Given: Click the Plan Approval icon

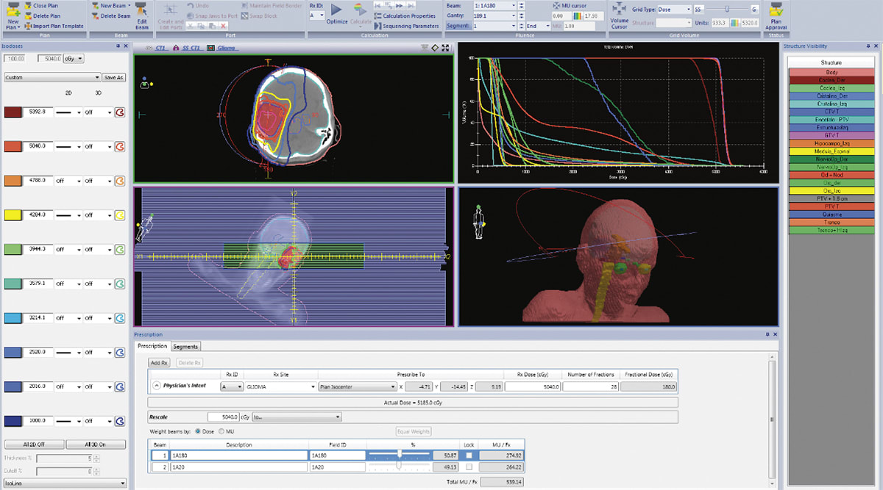Looking at the screenshot, I should point(776,13).
